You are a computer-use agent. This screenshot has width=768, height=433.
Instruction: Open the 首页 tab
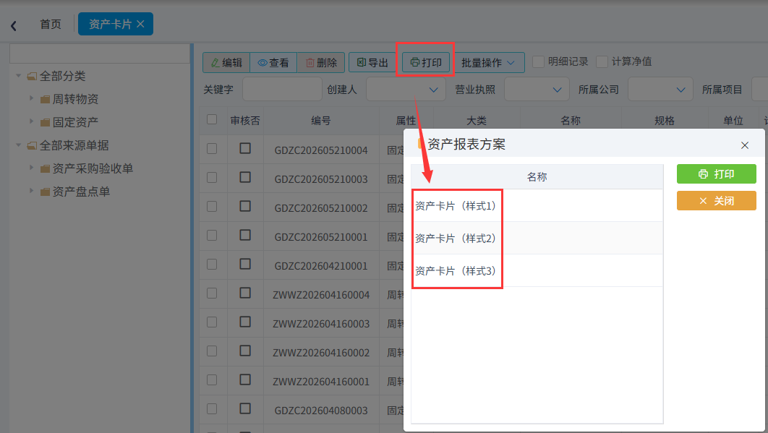(x=51, y=24)
